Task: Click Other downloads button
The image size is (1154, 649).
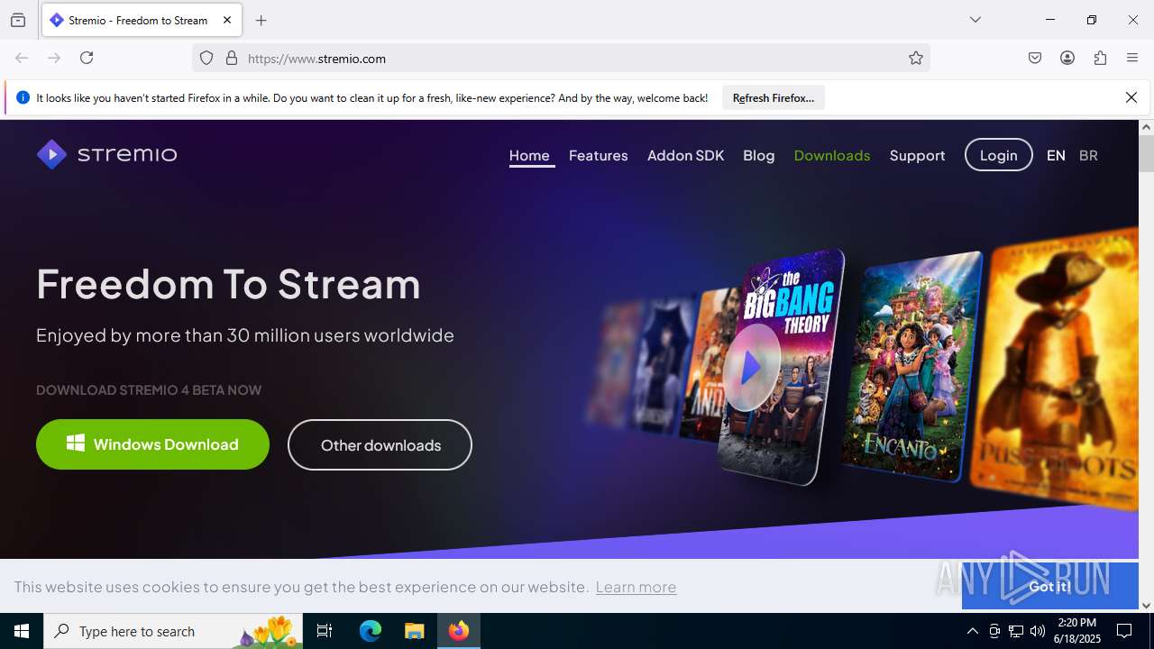Action: pos(380,444)
